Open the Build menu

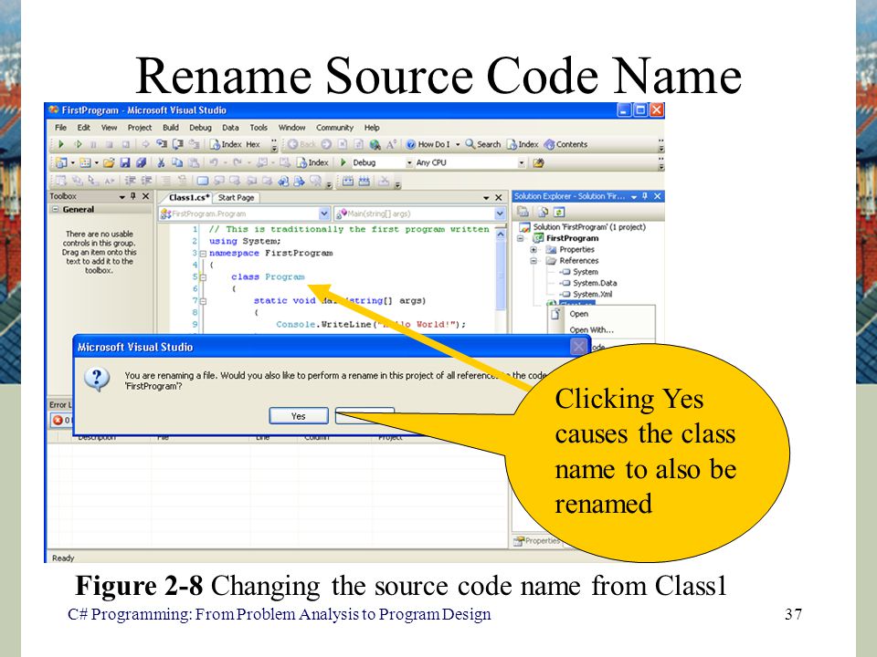(171, 128)
